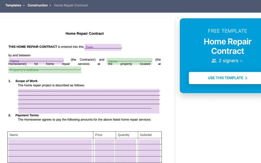Screen dimensions: 261x163
Task: Click the two-people signers icon
Action: point(213,61)
